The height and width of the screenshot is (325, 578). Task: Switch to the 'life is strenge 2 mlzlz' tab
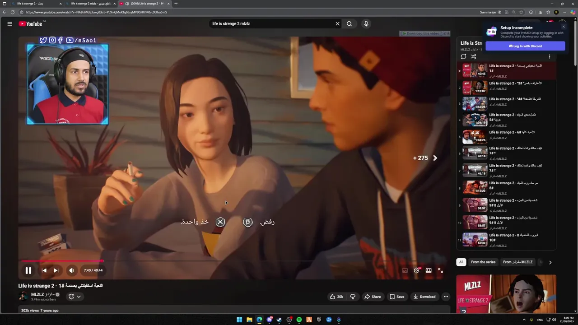90,4
